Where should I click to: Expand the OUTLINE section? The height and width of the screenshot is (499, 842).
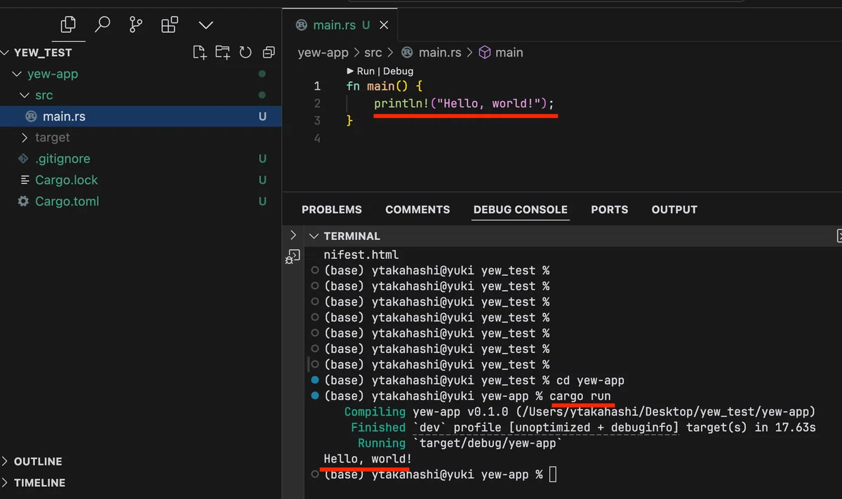coord(39,461)
